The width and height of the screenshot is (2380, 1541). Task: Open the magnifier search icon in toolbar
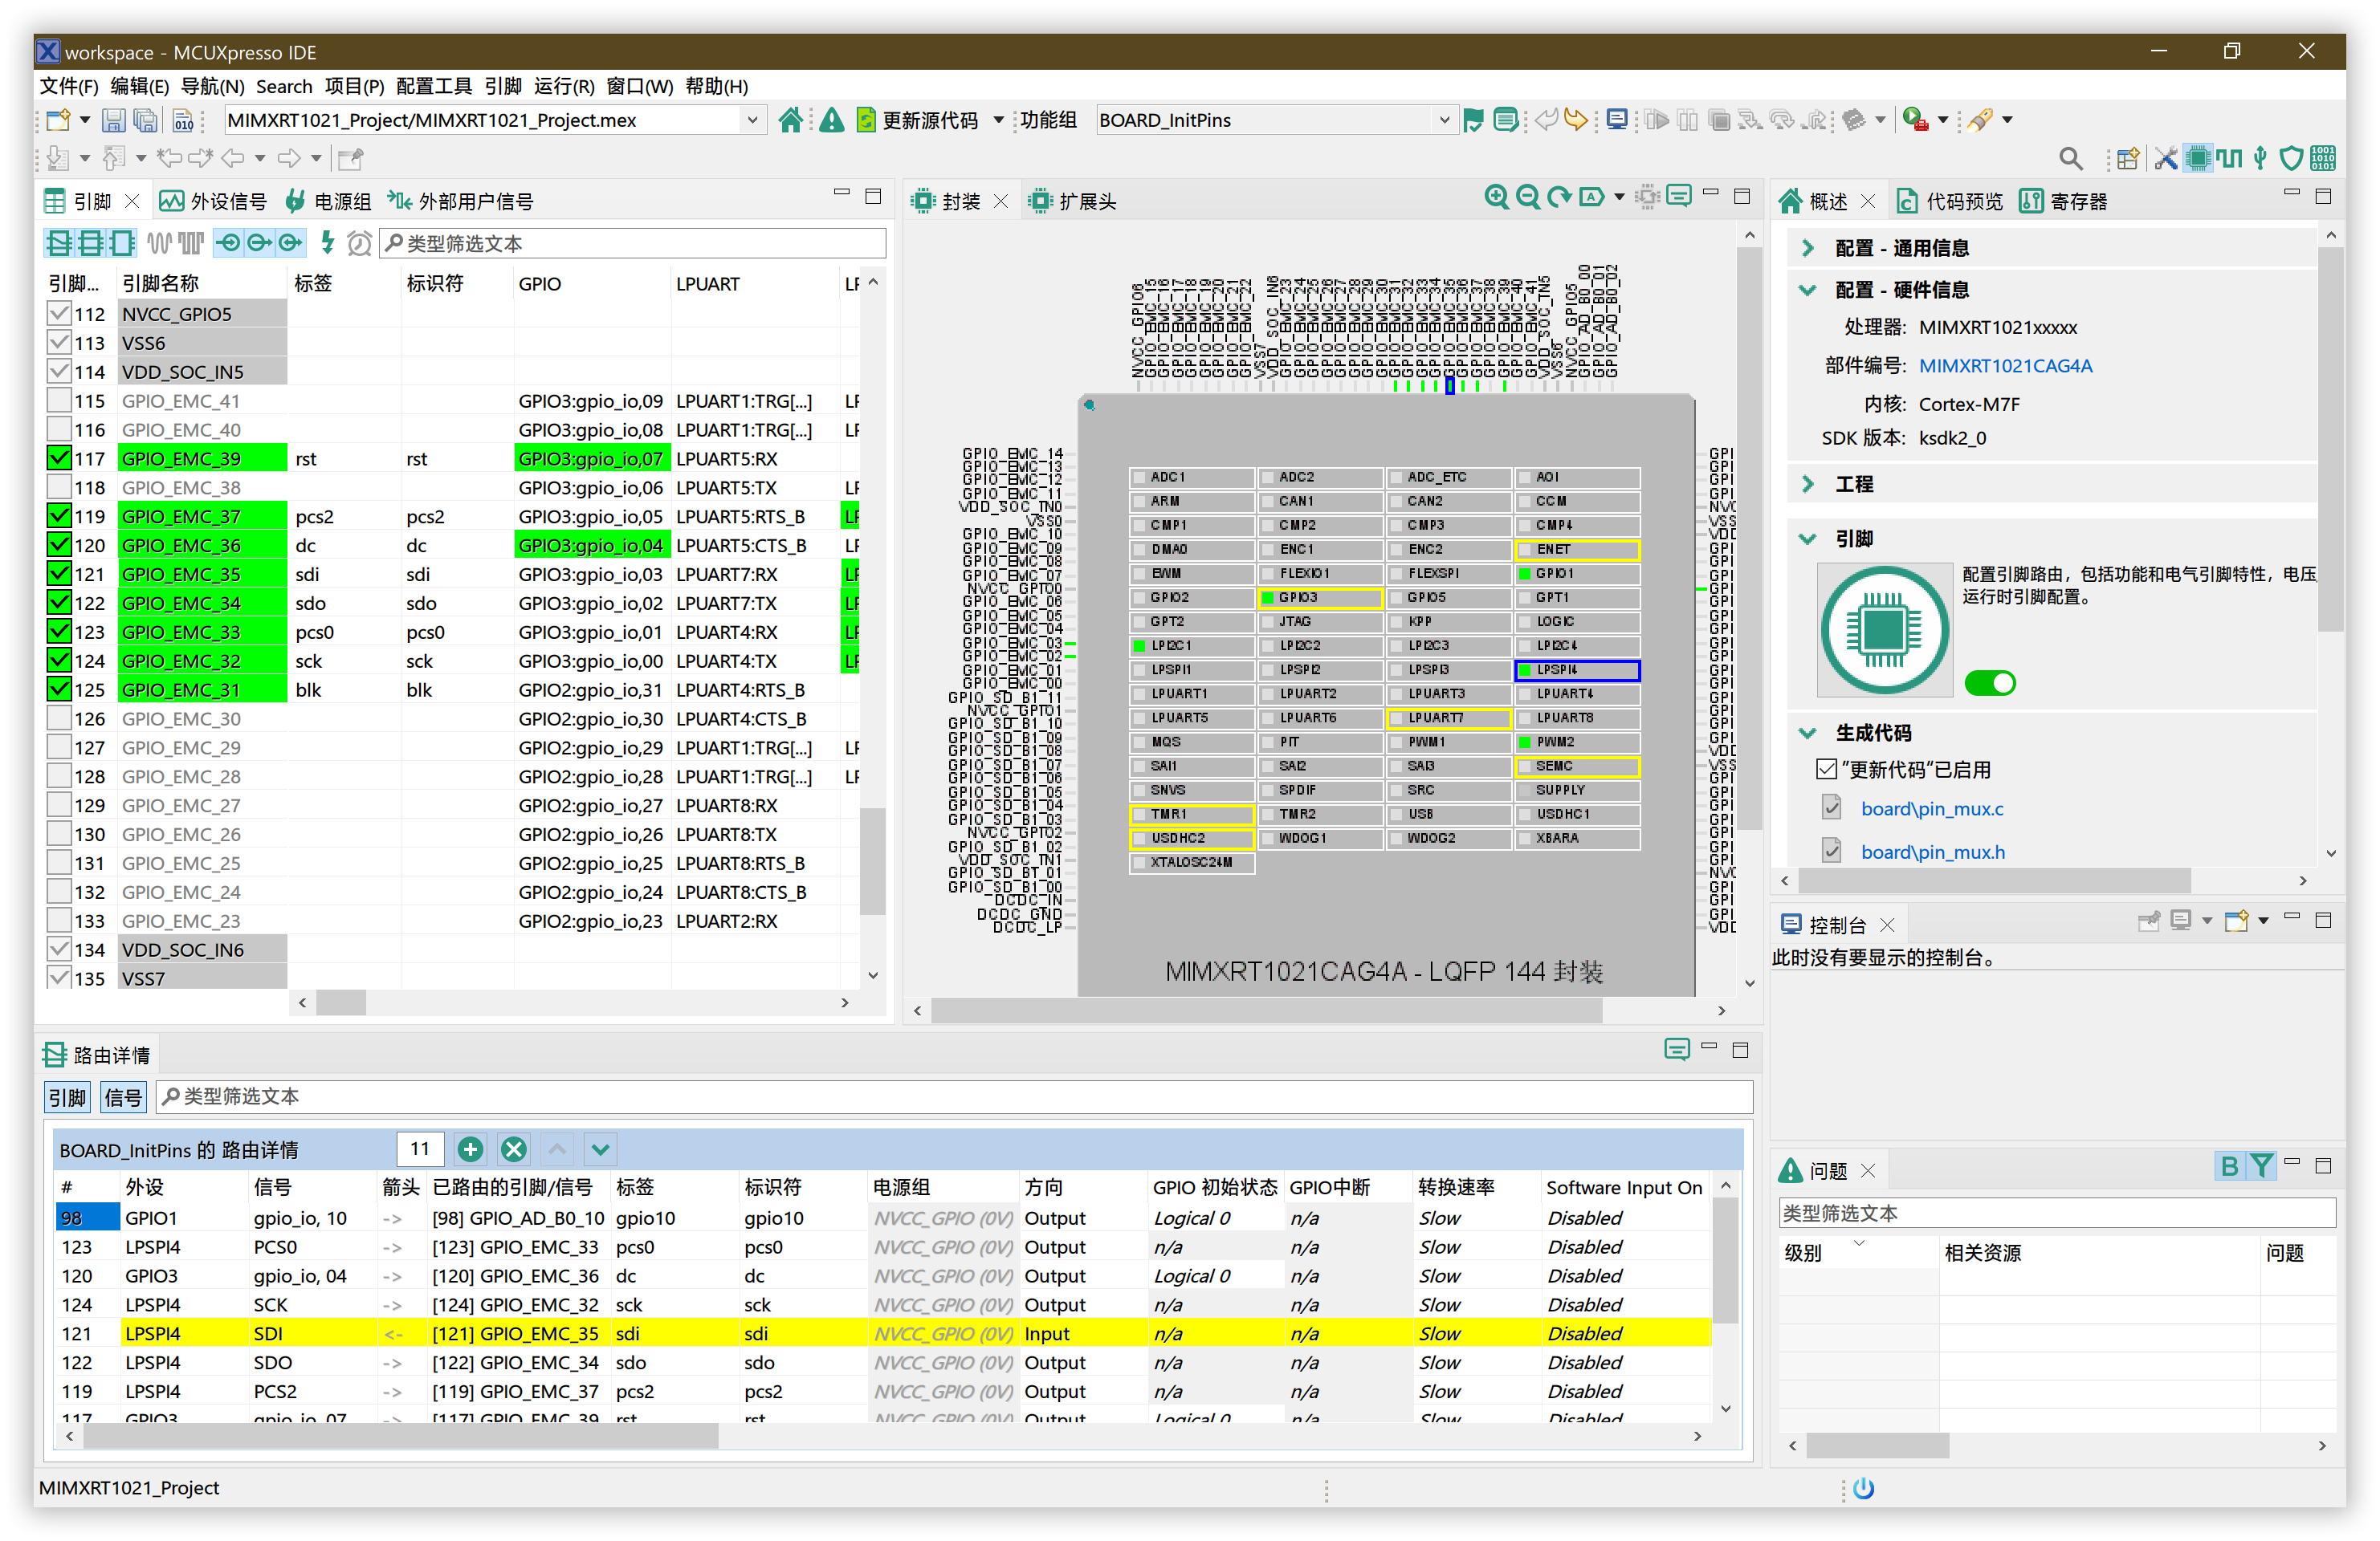[x=2071, y=158]
